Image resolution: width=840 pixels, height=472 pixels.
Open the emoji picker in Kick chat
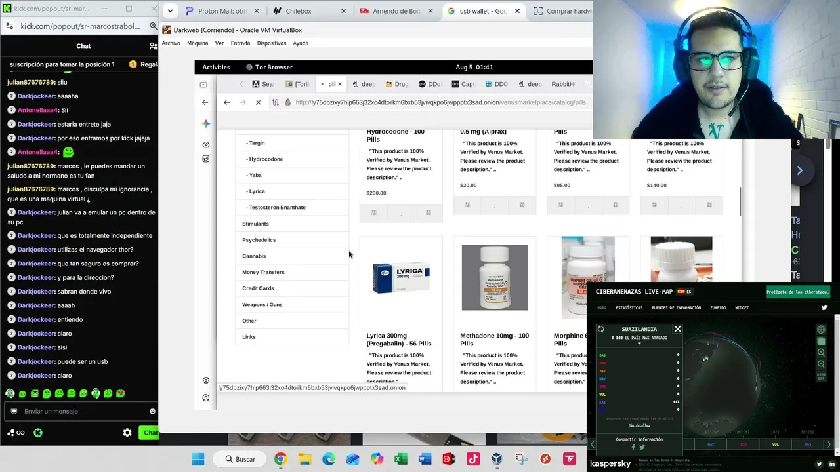pyautogui.click(x=152, y=411)
